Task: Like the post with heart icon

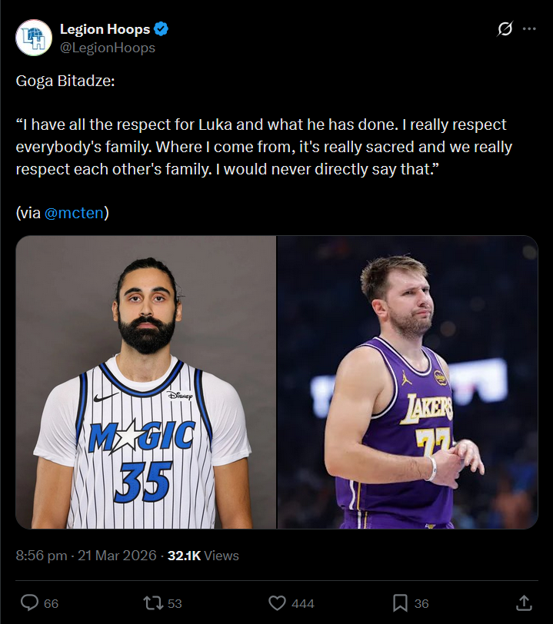Action: tap(277, 602)
